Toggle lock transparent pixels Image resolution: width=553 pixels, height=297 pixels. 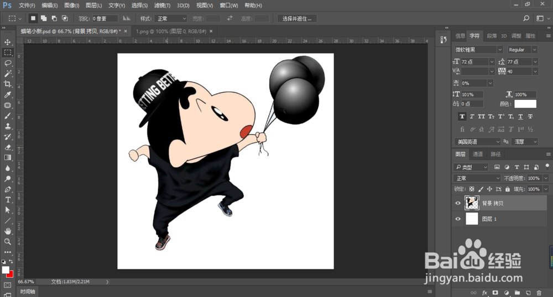472,189
